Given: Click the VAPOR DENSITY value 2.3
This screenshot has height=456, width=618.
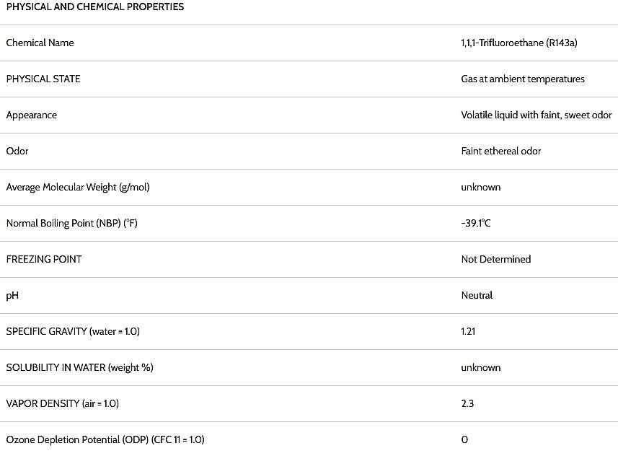Looking at the screenshot, I should (467, 403).
